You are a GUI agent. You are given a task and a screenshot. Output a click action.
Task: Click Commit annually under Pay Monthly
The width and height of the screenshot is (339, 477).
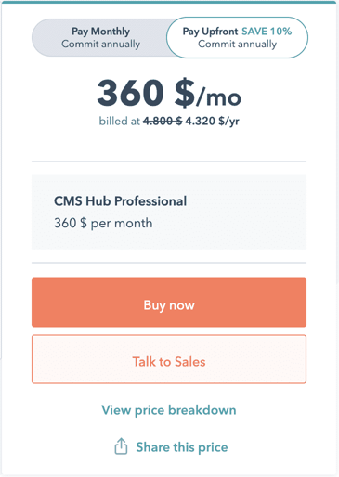[101, 44]
